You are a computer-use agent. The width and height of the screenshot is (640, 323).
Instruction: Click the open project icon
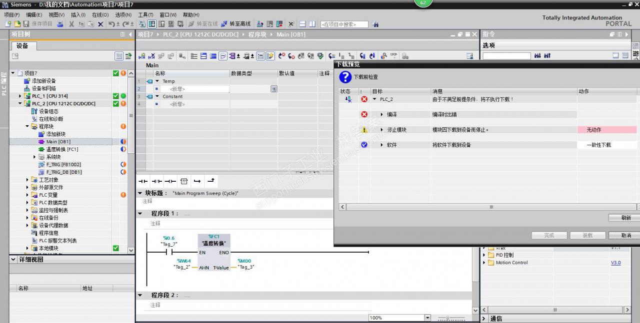(x=17, y=24)
